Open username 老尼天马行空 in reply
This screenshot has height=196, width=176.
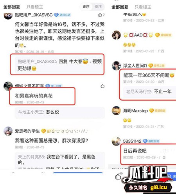pyautogui.click(x=139, y=91)
